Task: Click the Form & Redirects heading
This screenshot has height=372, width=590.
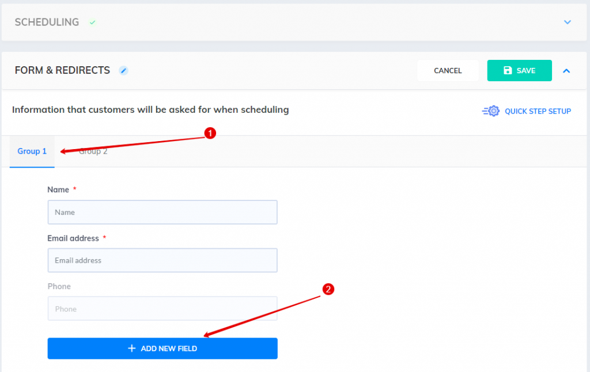Action: 62,70
